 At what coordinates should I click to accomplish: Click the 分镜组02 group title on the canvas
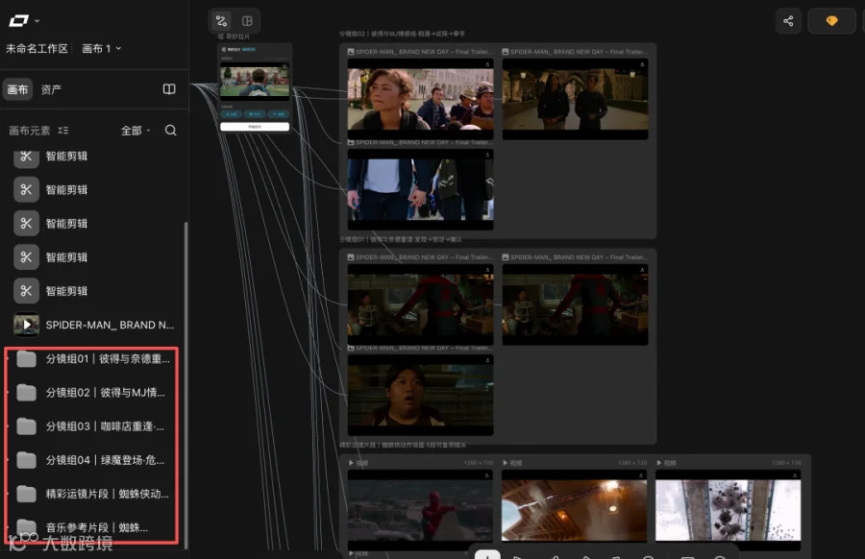402,34
